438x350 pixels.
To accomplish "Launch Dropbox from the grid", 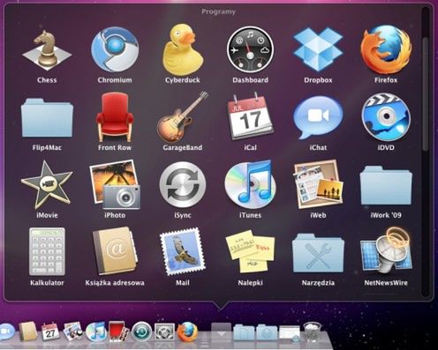I will tap(318, 49).
